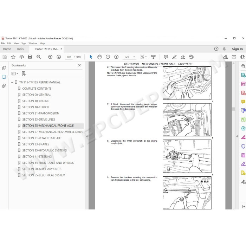Select SECTION 50-AUXILIARY UNITS bookmark
Viewport: 246px width, 246px height.
pyautogui.click(x=42, y=169)
